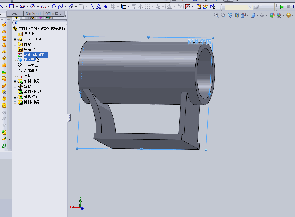Select the sketch Text tool
The width and height of the screenshot is (295, 217).
[x=99, y=7]
